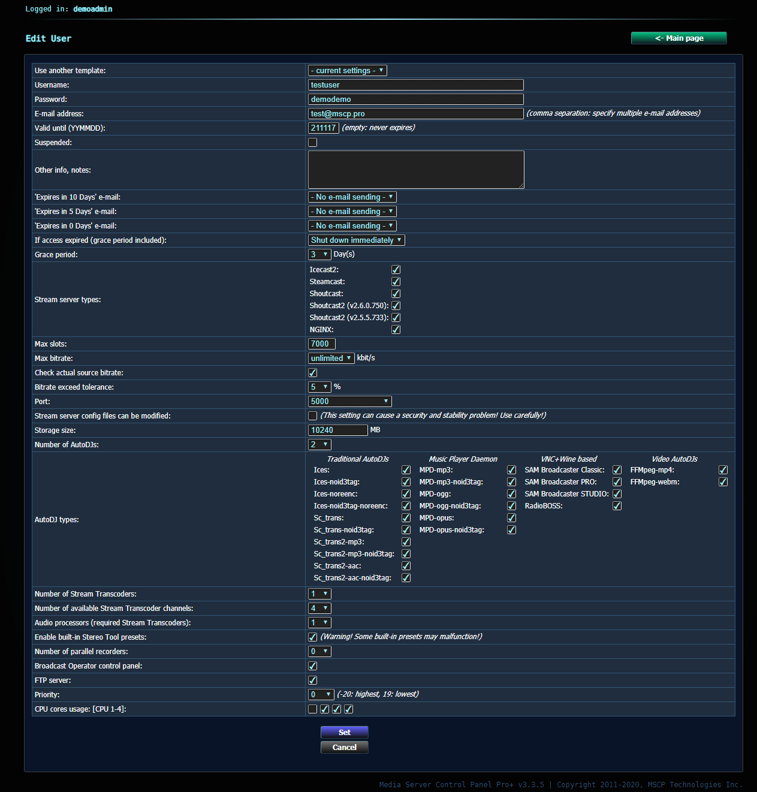Image resolution: width=757 pixels, height=792 pixels.
Task: Enable CPU core 1 usage
Action: click(312, 709)
